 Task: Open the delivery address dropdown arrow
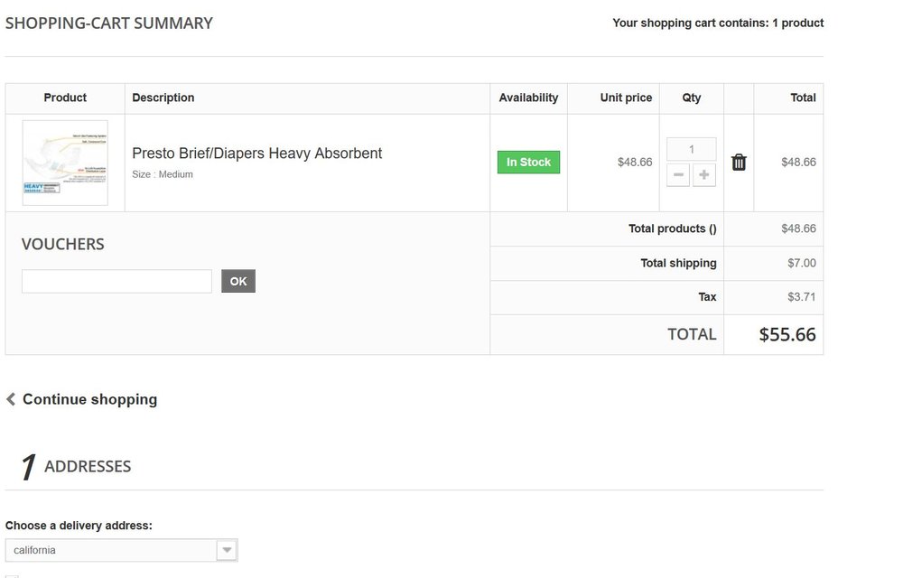click(x=227, y=550)
